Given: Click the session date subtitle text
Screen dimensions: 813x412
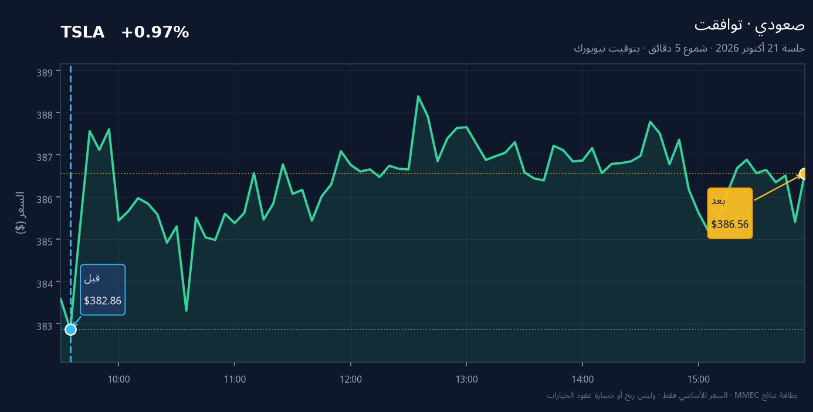Looking at the screenshot, I should tap(689, 49).
